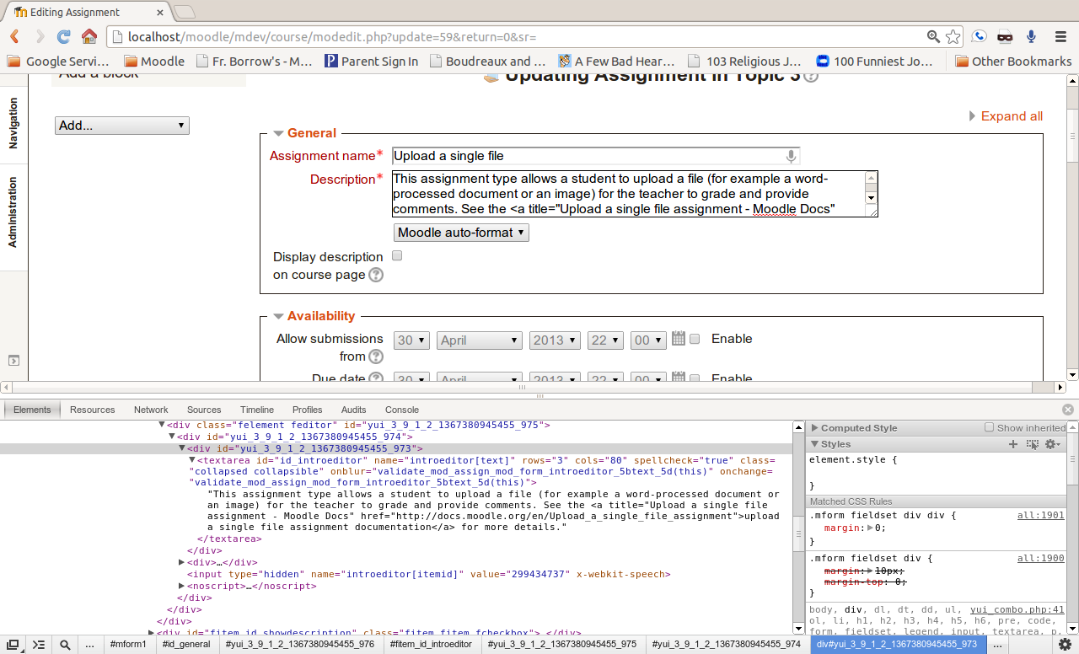Click the zoom magnifier icon in address bar
This screenshot has width=1079, height=654.
(x=933, y=36)
